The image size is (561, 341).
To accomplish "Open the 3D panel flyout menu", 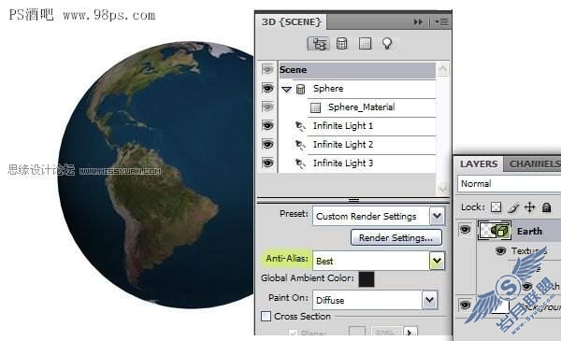I will click(x=442, y=22).
